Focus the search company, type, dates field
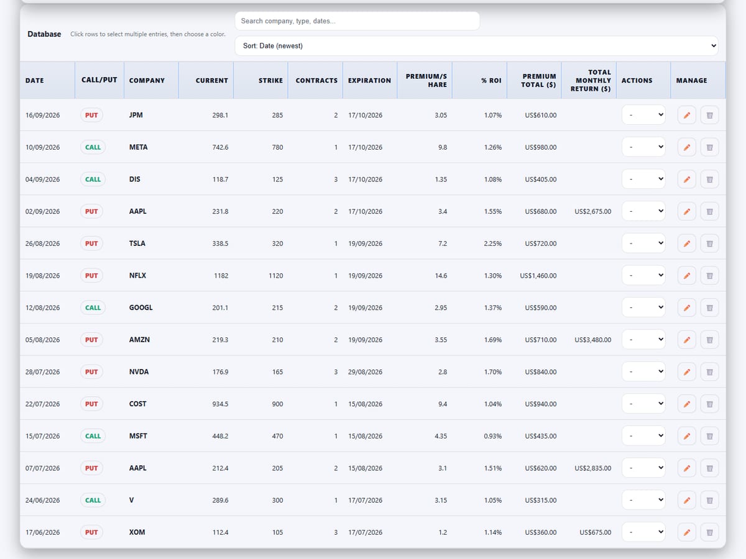Image resolution: width=746 pixels, height=559 pixels. (357, 21)
